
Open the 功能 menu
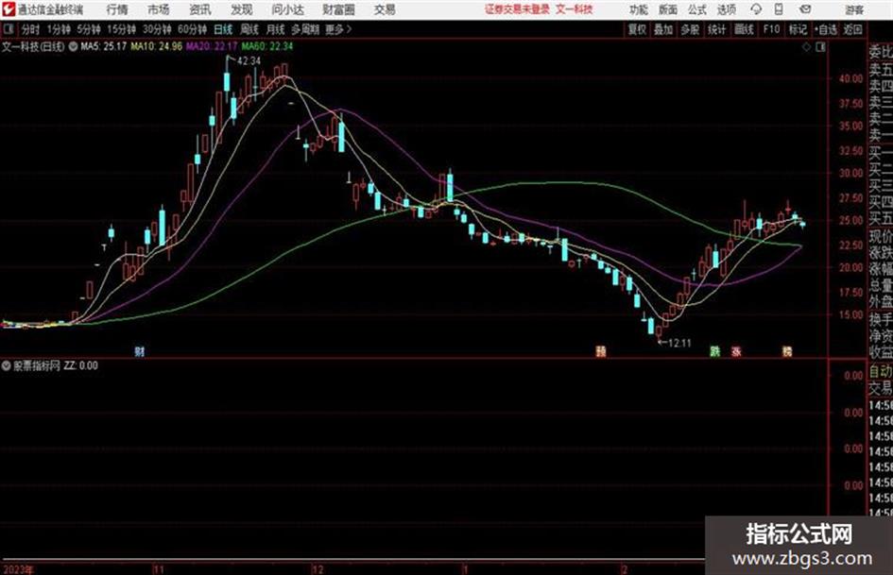639,9
